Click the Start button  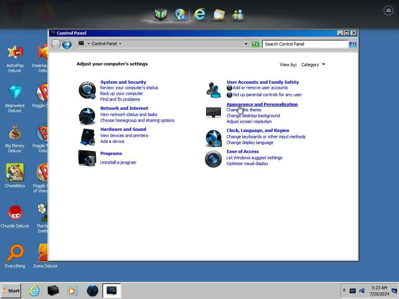click(x=11, y=290)
